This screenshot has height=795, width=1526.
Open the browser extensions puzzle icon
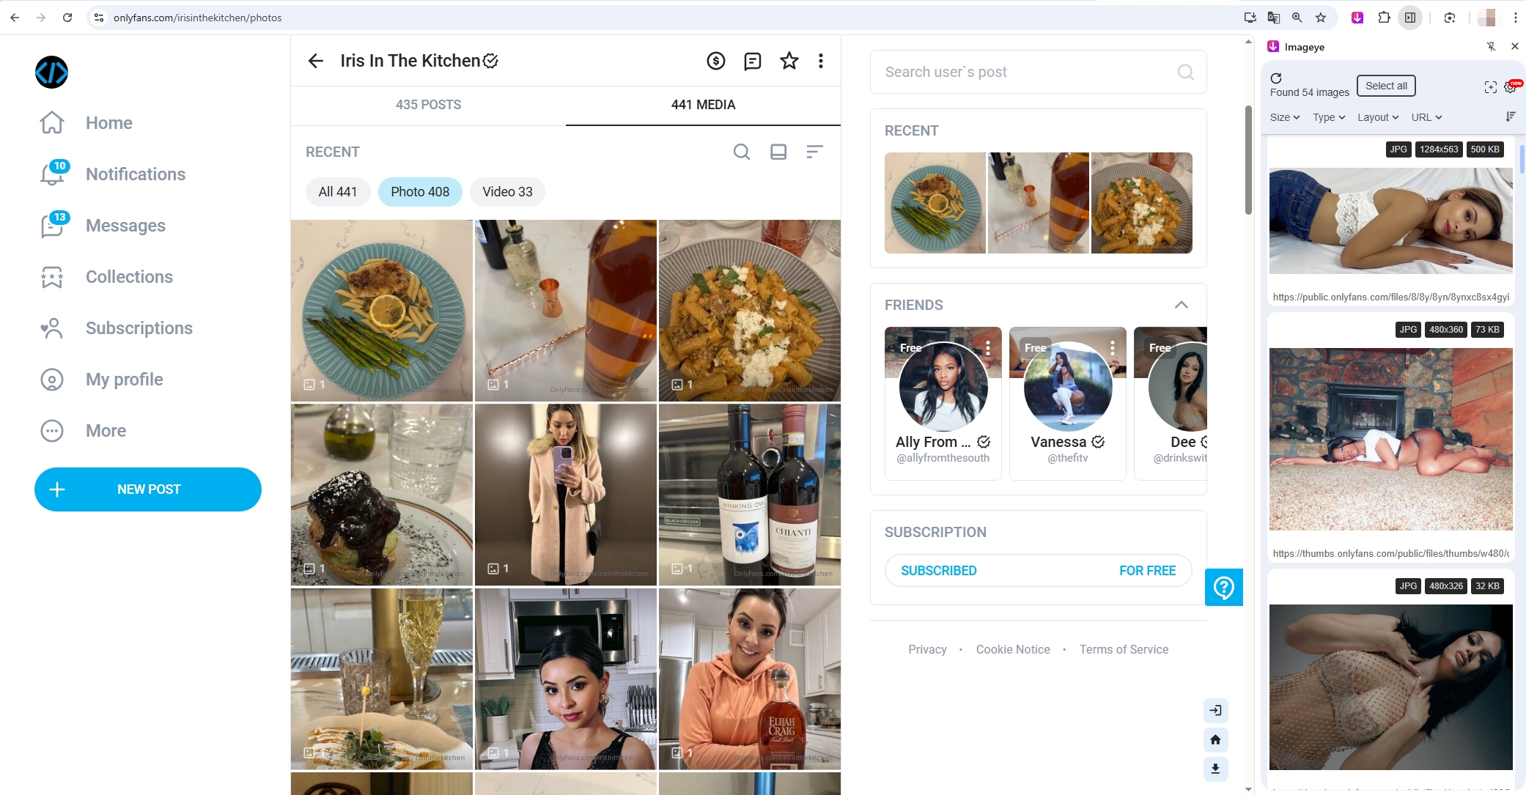[1384, 18]
